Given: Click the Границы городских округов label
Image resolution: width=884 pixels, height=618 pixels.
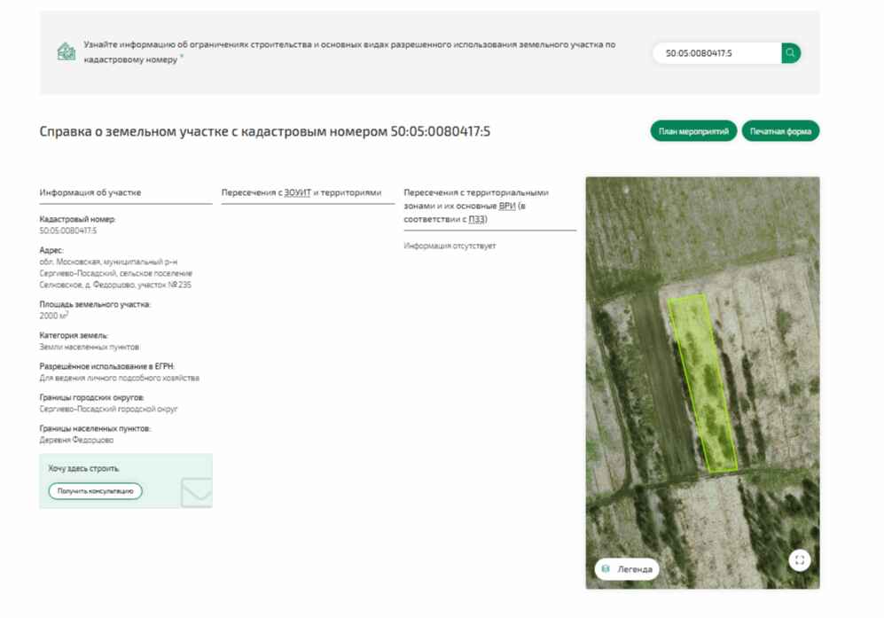Looking at the screenshot, I should click(92, 397).
